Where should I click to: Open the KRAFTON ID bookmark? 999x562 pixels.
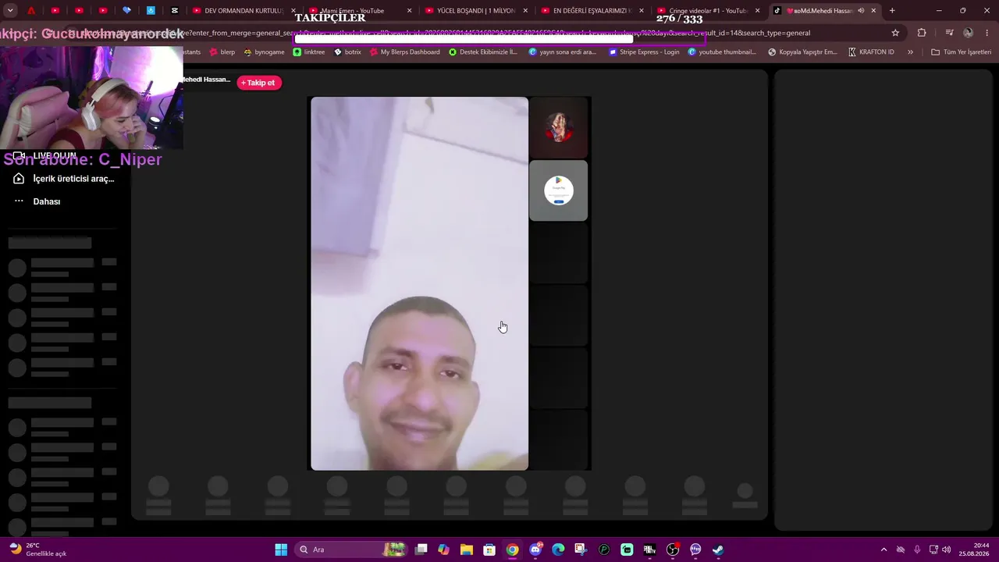tap(872, 52)
